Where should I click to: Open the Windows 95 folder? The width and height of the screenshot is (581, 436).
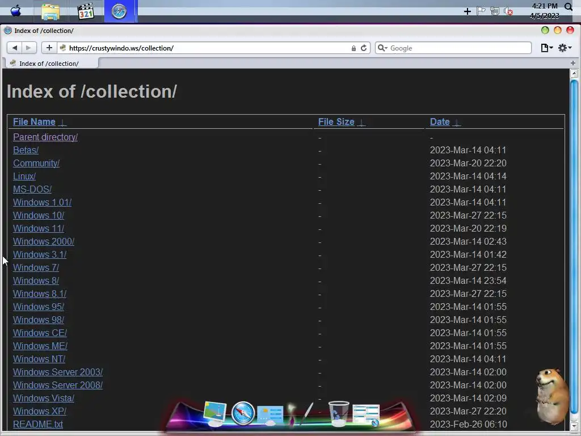point(39,307)
